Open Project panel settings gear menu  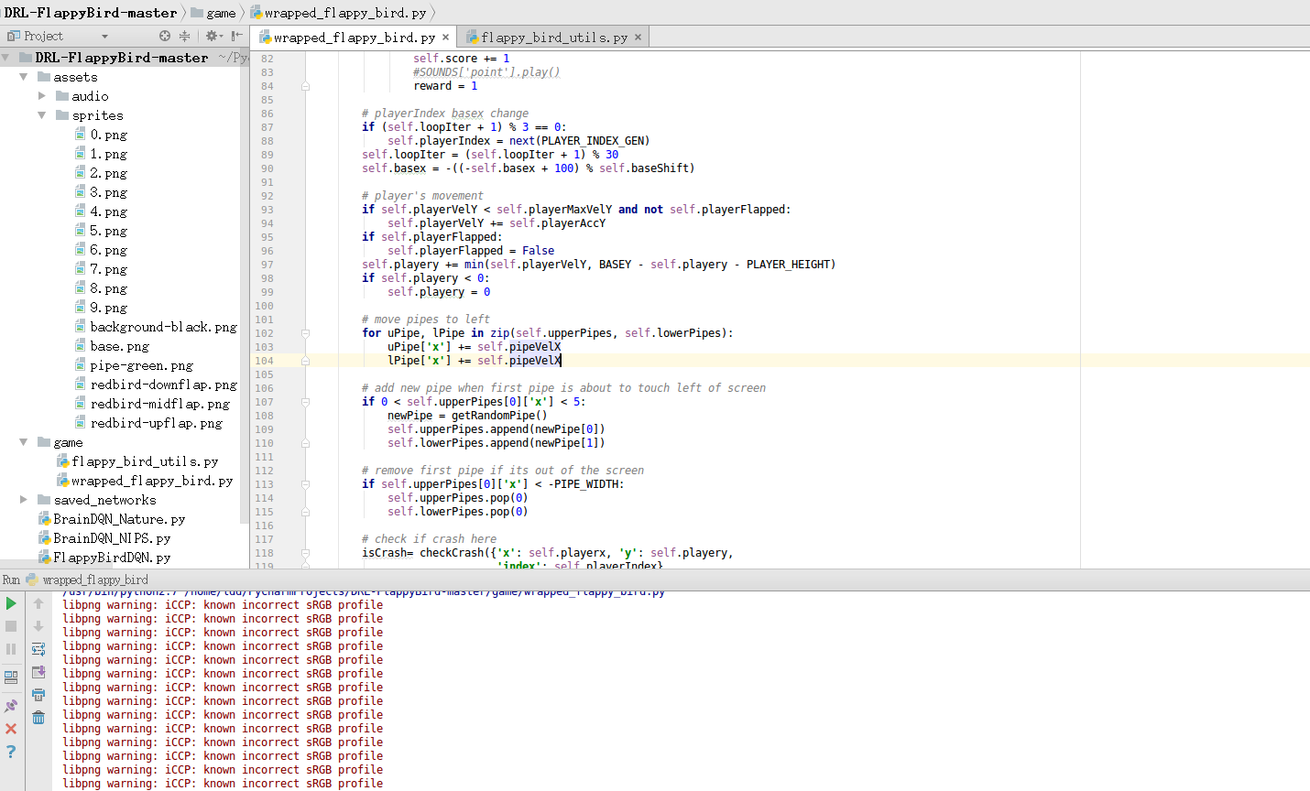click(x=212, y=36)
